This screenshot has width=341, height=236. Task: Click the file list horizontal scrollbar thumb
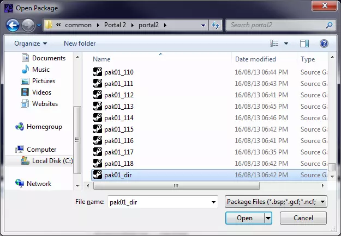(x=176, y=185)
